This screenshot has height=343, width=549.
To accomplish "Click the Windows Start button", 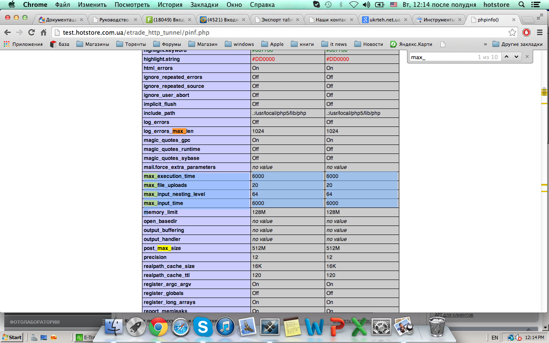I will coord(12,337).
